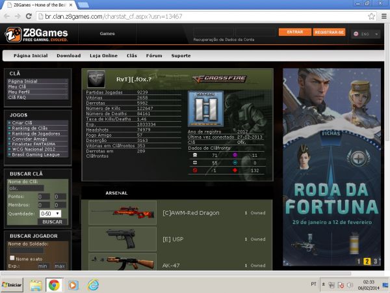Click the volume icon in system tray
390x293 pixels.
coord(350,285)
